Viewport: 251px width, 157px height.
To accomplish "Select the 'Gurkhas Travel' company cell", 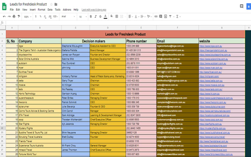I will pyautogui.click(x=40, y=72).
